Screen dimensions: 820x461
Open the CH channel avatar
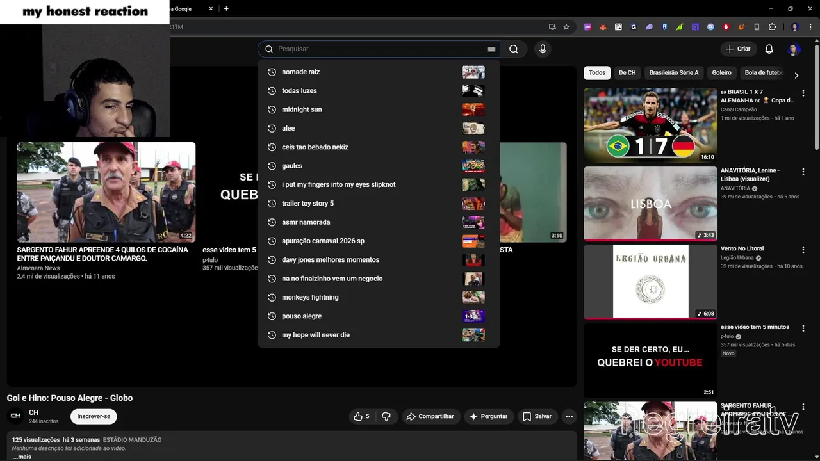pos(15,416)
